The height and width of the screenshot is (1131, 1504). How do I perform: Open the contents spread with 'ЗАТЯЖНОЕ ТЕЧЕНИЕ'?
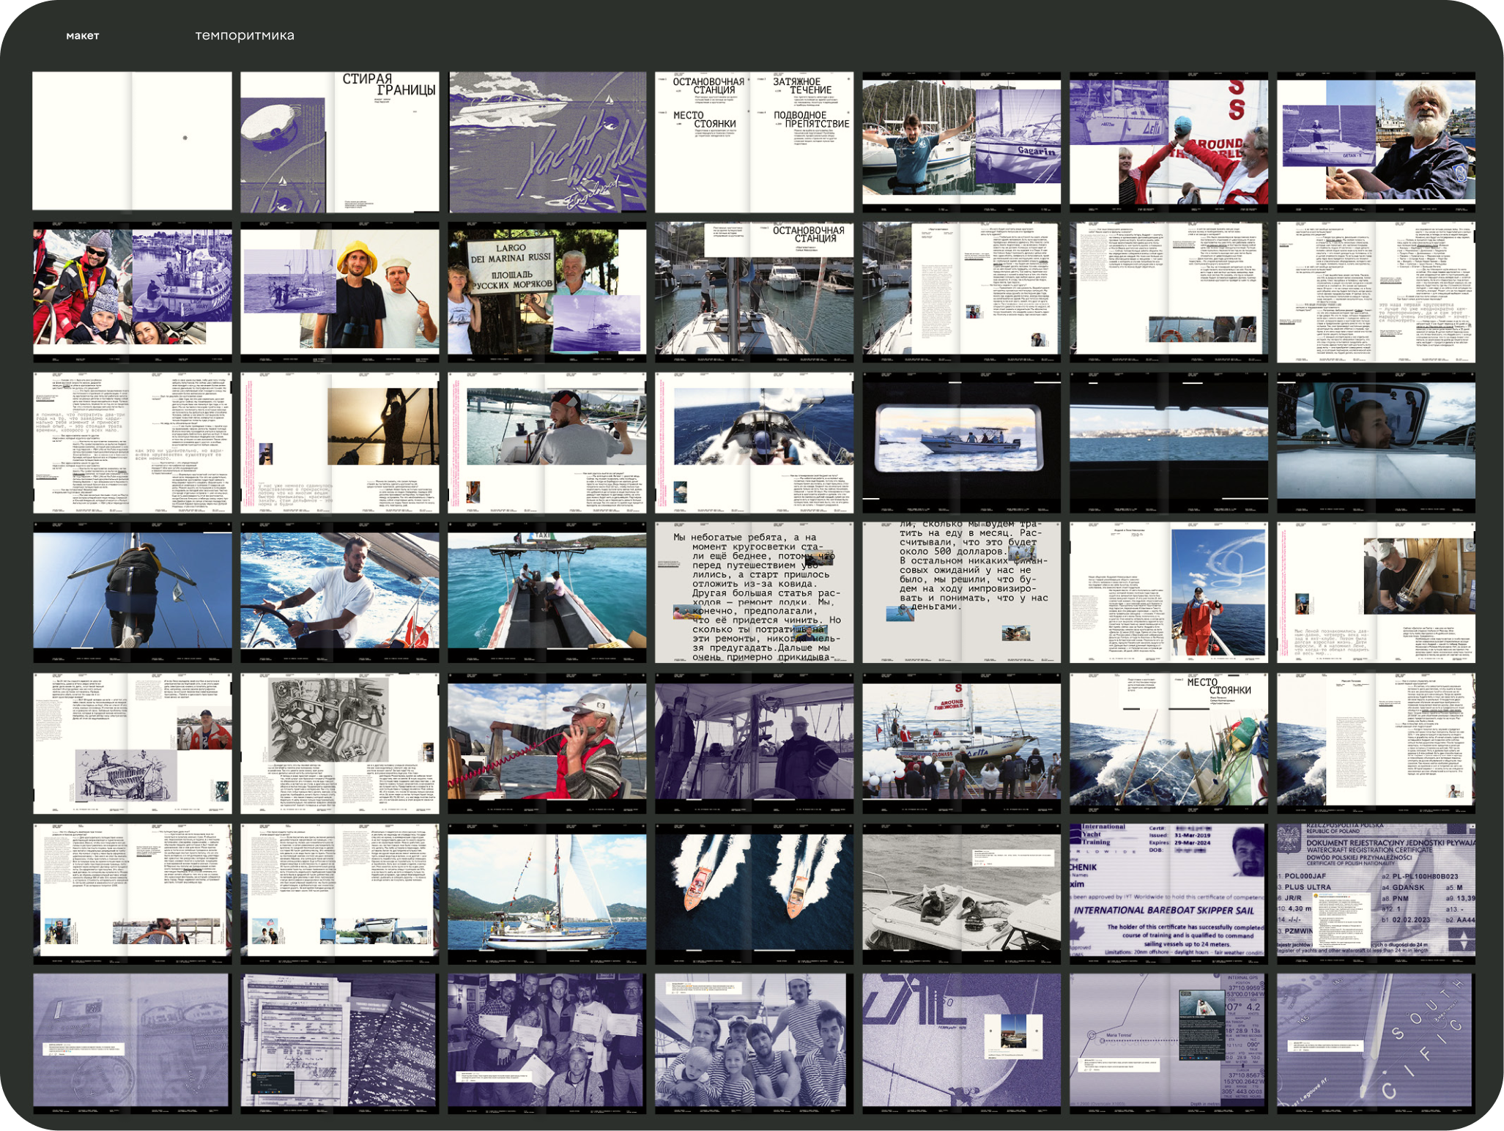755,142
